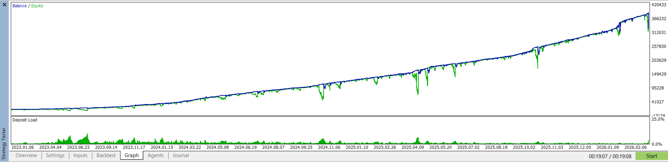
Task: Click the 257830 balance axis value
Action: click(659, 46)
